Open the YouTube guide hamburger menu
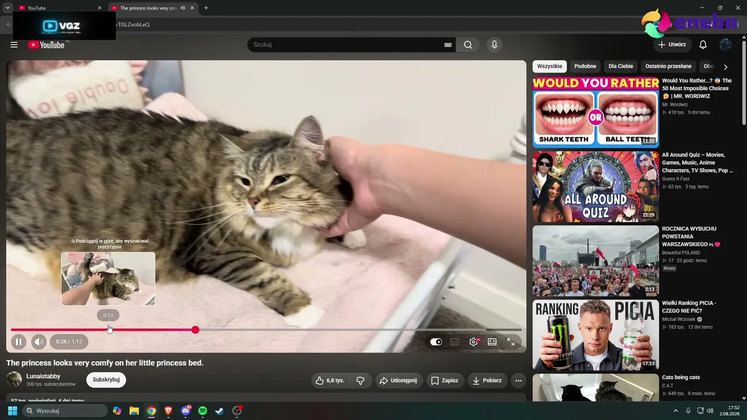 pos(14,45)
